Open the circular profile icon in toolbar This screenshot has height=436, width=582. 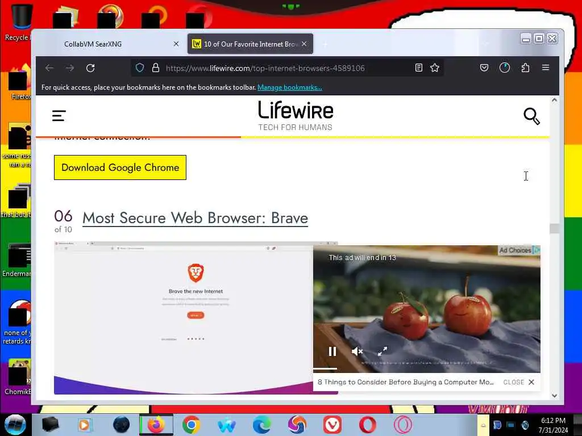click(505, 68)
